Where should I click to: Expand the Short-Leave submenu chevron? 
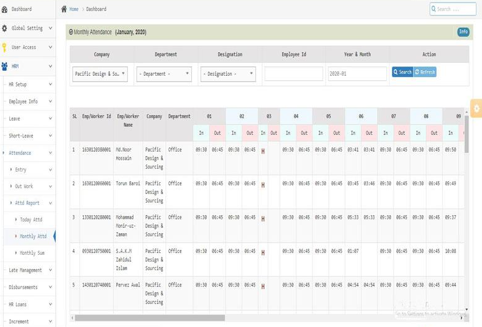(x=50, y=136)
